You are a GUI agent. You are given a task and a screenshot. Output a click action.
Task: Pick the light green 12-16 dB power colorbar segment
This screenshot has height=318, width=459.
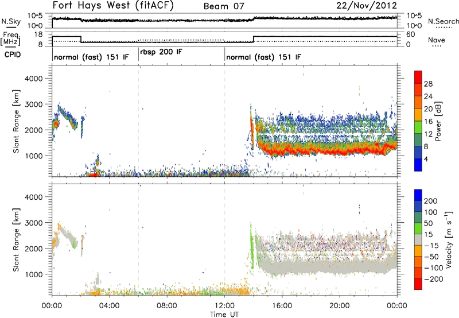[x=418, y=127]
